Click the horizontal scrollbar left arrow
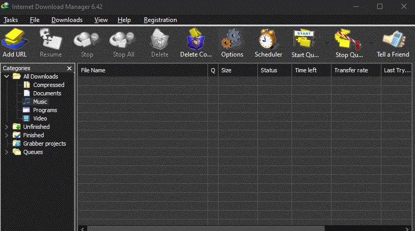 (x=82, y=228)
